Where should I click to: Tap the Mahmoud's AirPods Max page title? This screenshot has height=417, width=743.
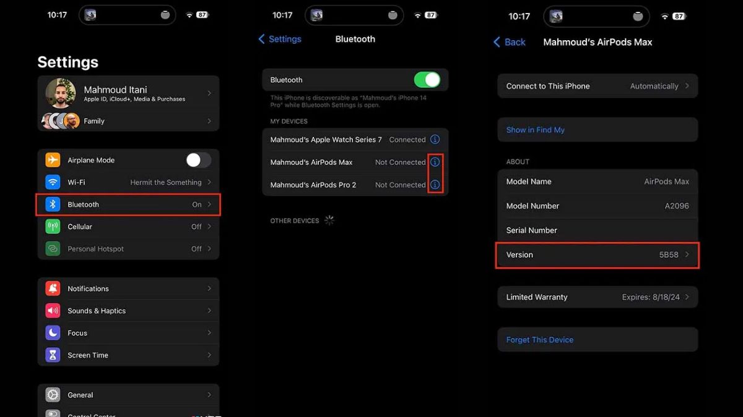coord(597,42)
